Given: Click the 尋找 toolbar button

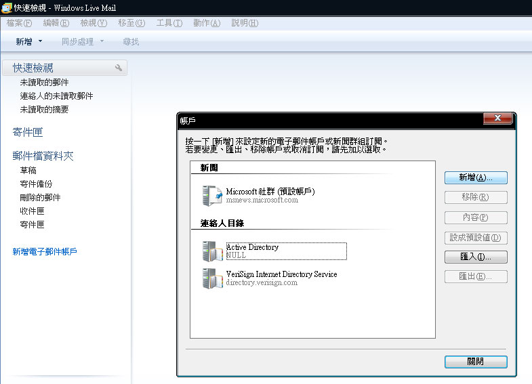Looking at the screenshot, I should 131,42.
